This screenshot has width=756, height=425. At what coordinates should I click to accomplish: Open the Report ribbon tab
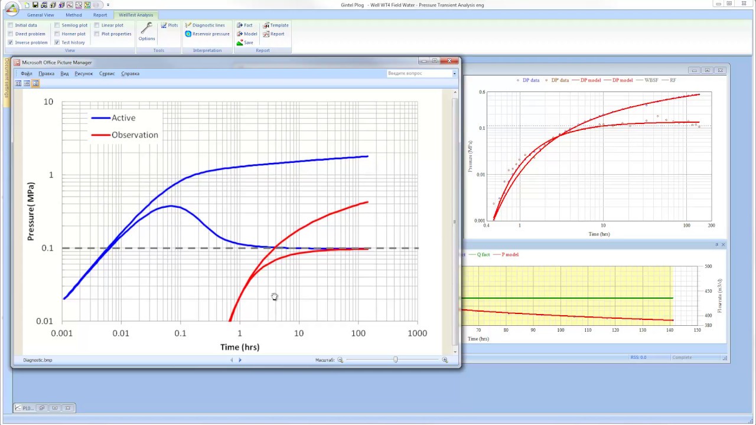pyautogui.click(x=100, y=15)
